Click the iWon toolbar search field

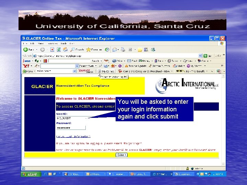[69, 61]
